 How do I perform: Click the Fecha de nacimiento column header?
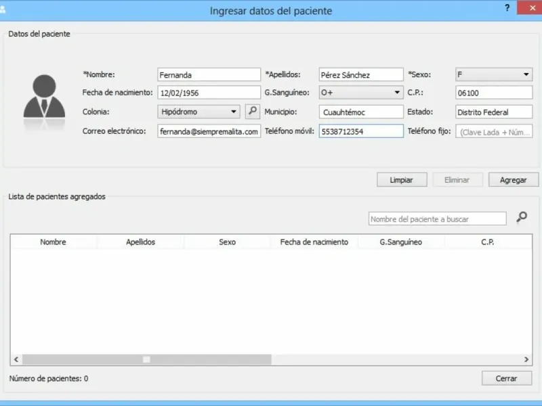(314, 242)
